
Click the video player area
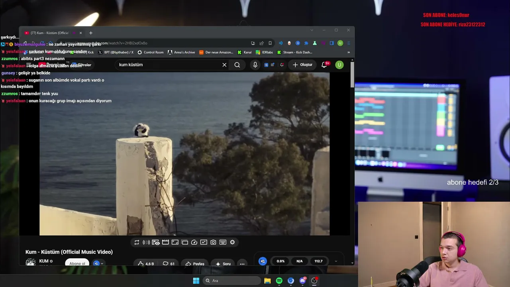tap(184, 154)
